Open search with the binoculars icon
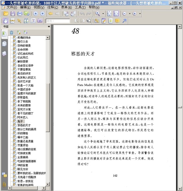The image size is (183, 191). pyautogui.click(x=26, y=21)
